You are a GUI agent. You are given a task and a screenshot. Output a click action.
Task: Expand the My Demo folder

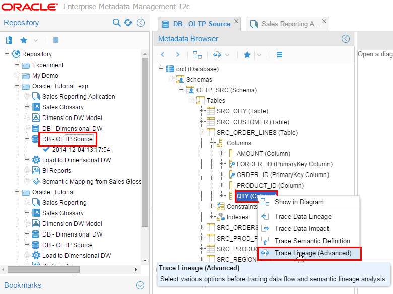point(17,75)
